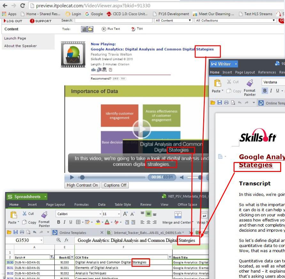Image resolution: width=285 pixels, height=279 pixels.
Task: Toggle middle vertical align in Spreadsheets
Action: [148, 214]
